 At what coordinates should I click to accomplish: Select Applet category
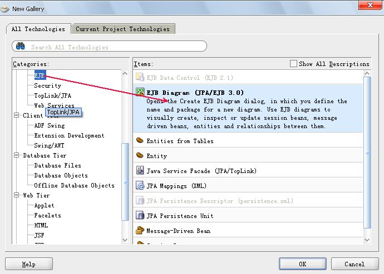coord(44,205)
